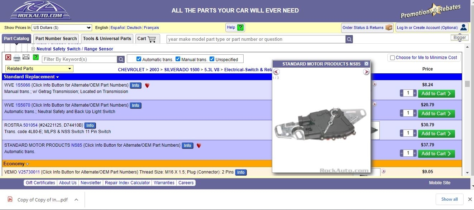Toggle the Unspecified checkbox

pyautogui.click(x=212, y=59)
